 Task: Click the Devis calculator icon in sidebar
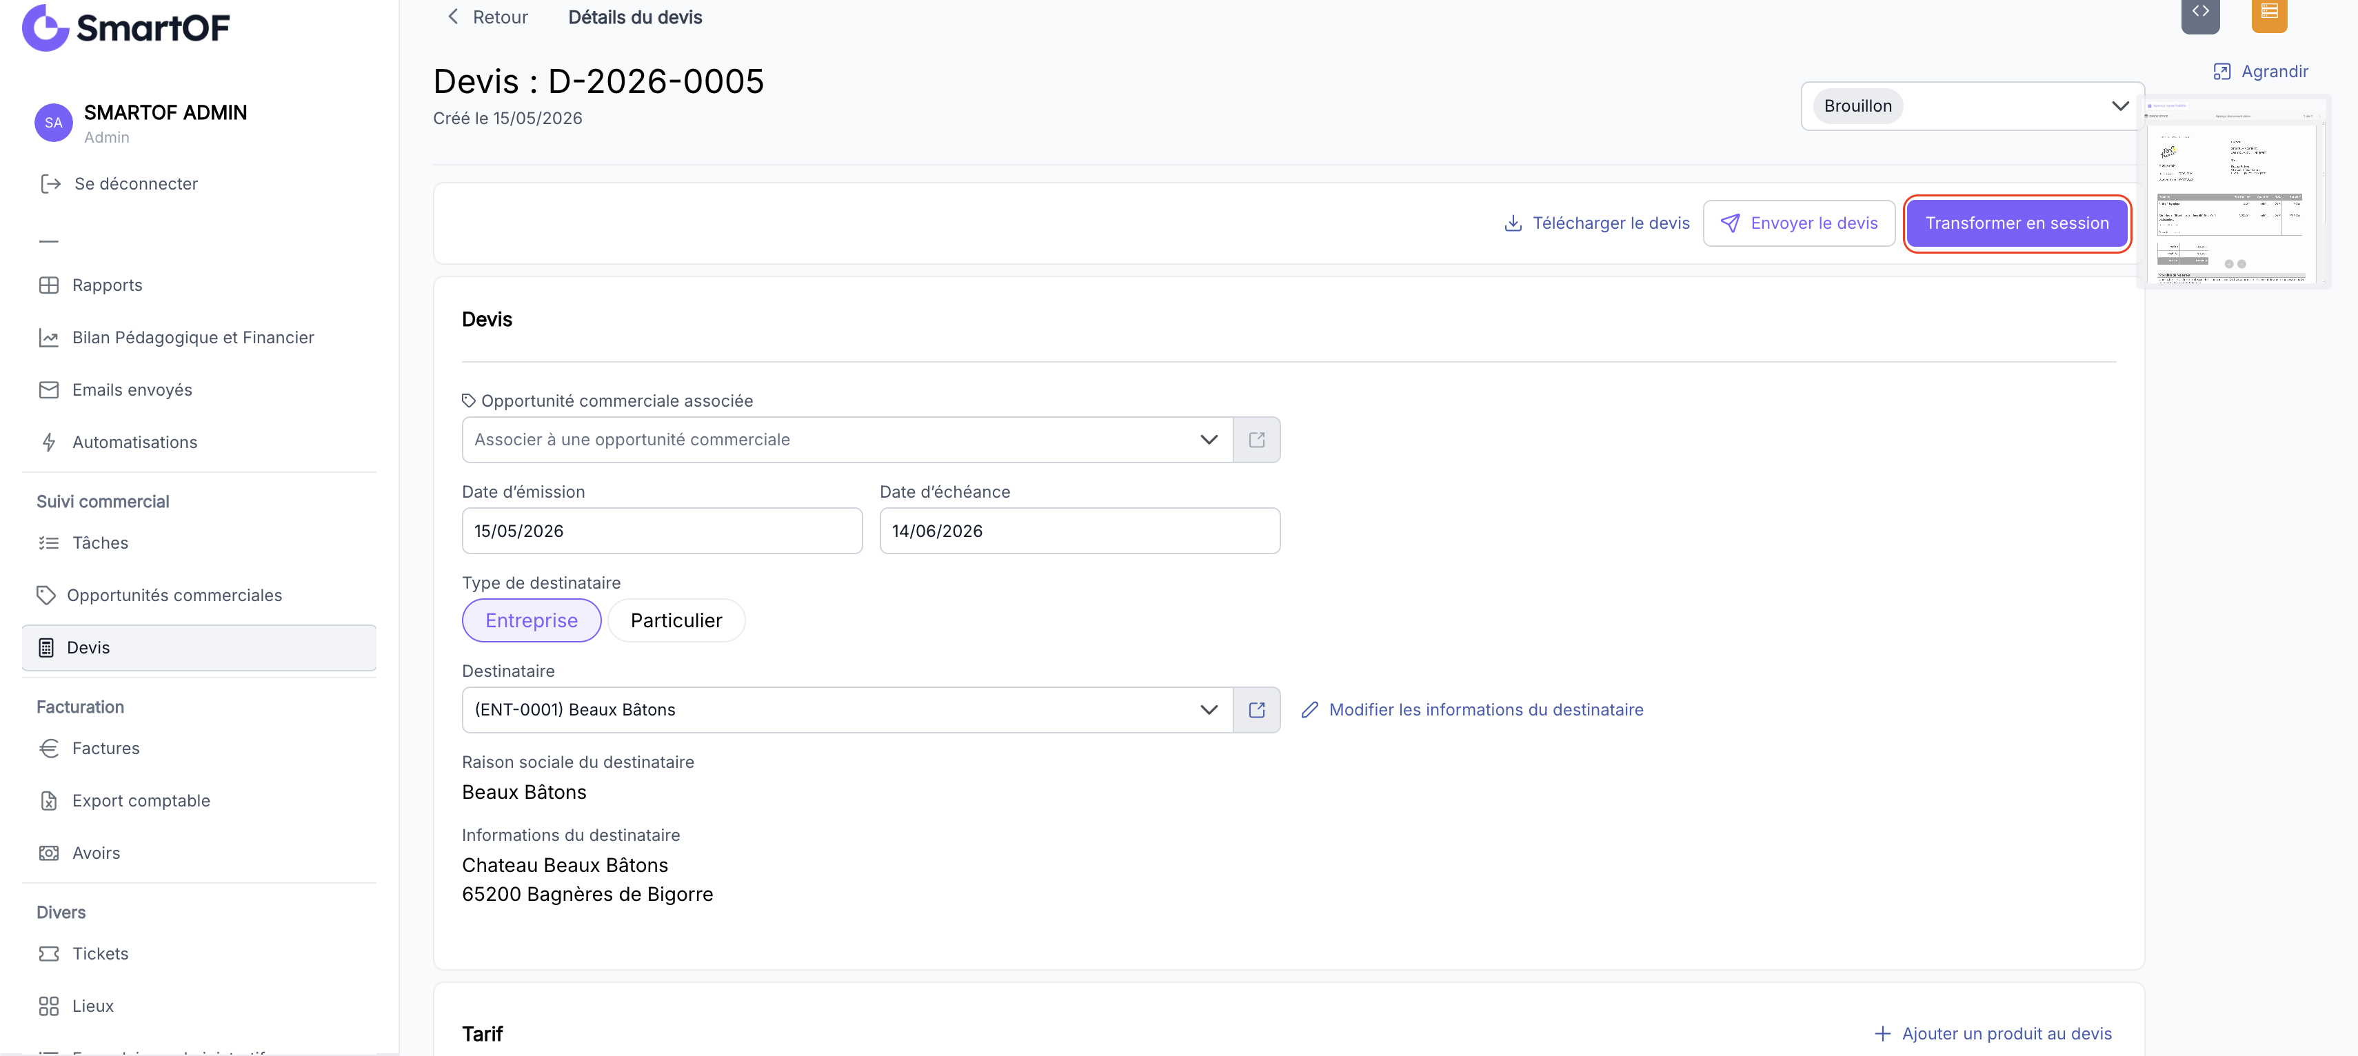[x=46, y=648]
